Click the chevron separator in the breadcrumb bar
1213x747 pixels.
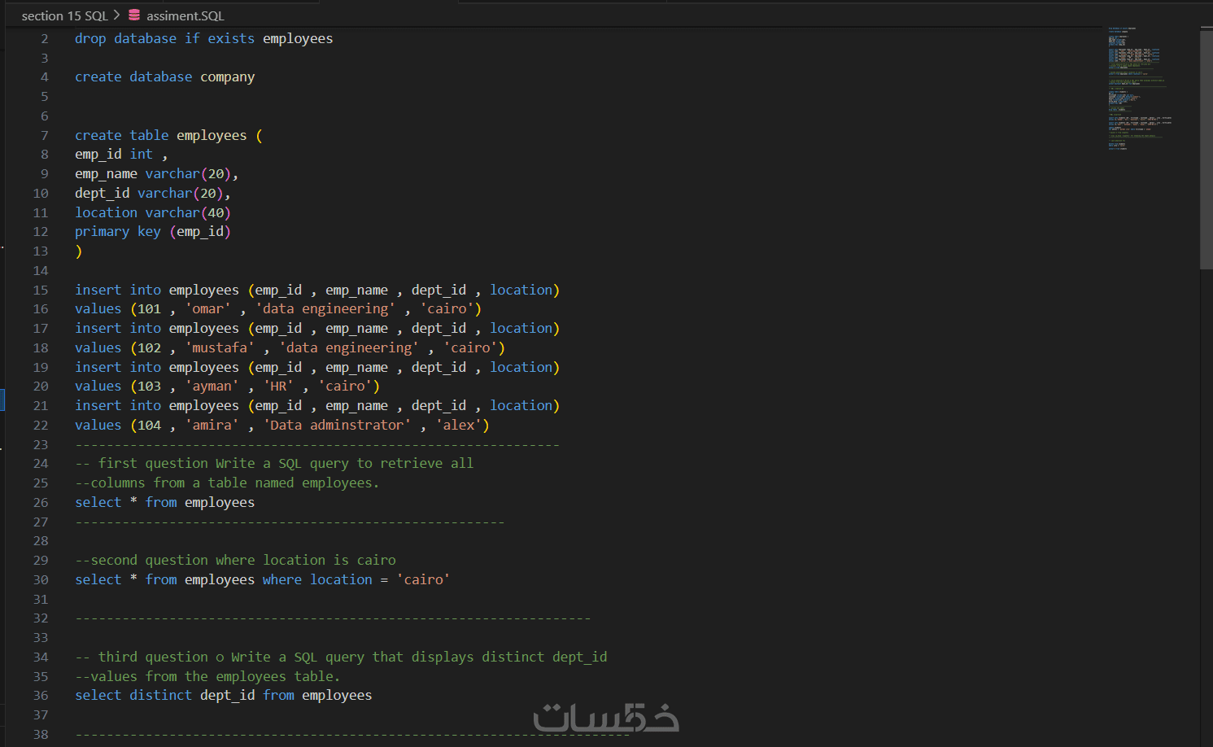(x=116, y=15)
